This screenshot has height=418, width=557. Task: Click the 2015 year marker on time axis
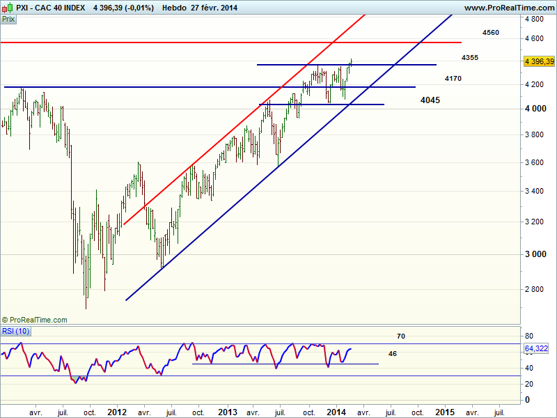click(x=445, y=412)
